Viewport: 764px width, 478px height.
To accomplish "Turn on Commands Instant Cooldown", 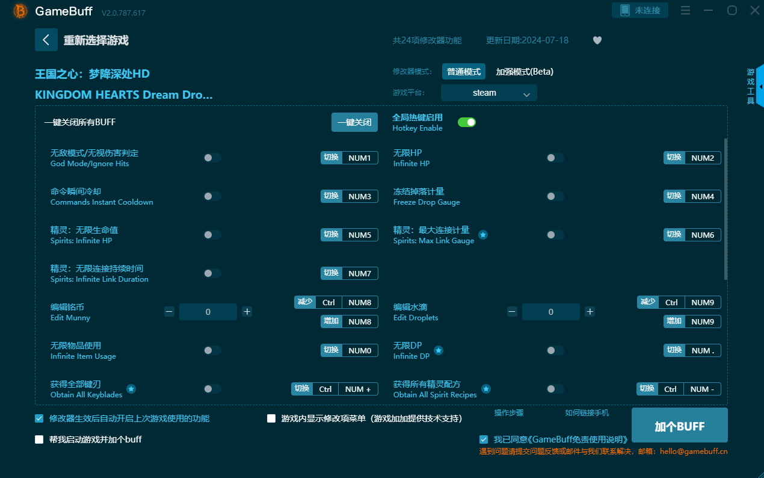I will point(212,196).
